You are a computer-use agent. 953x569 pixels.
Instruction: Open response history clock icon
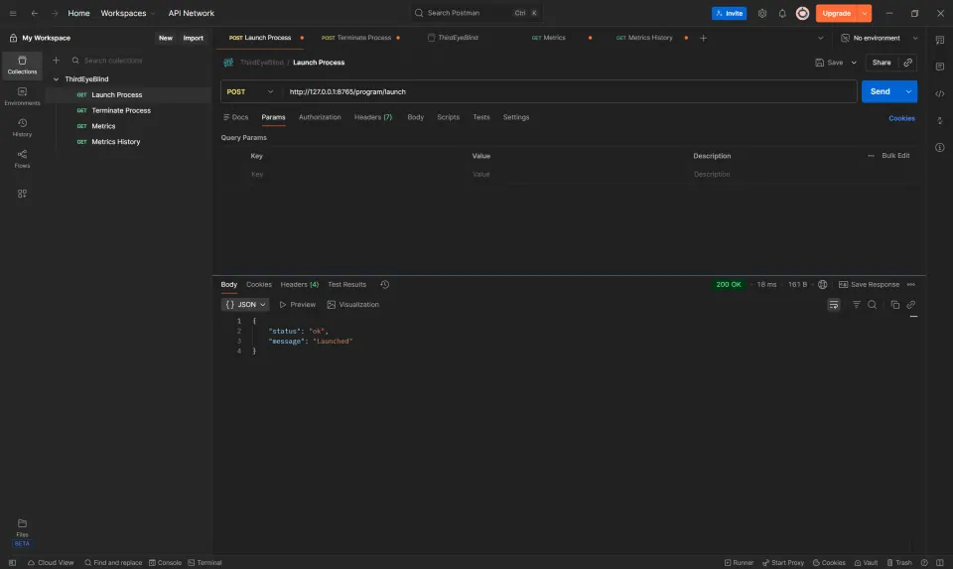(x=385, y=284)
